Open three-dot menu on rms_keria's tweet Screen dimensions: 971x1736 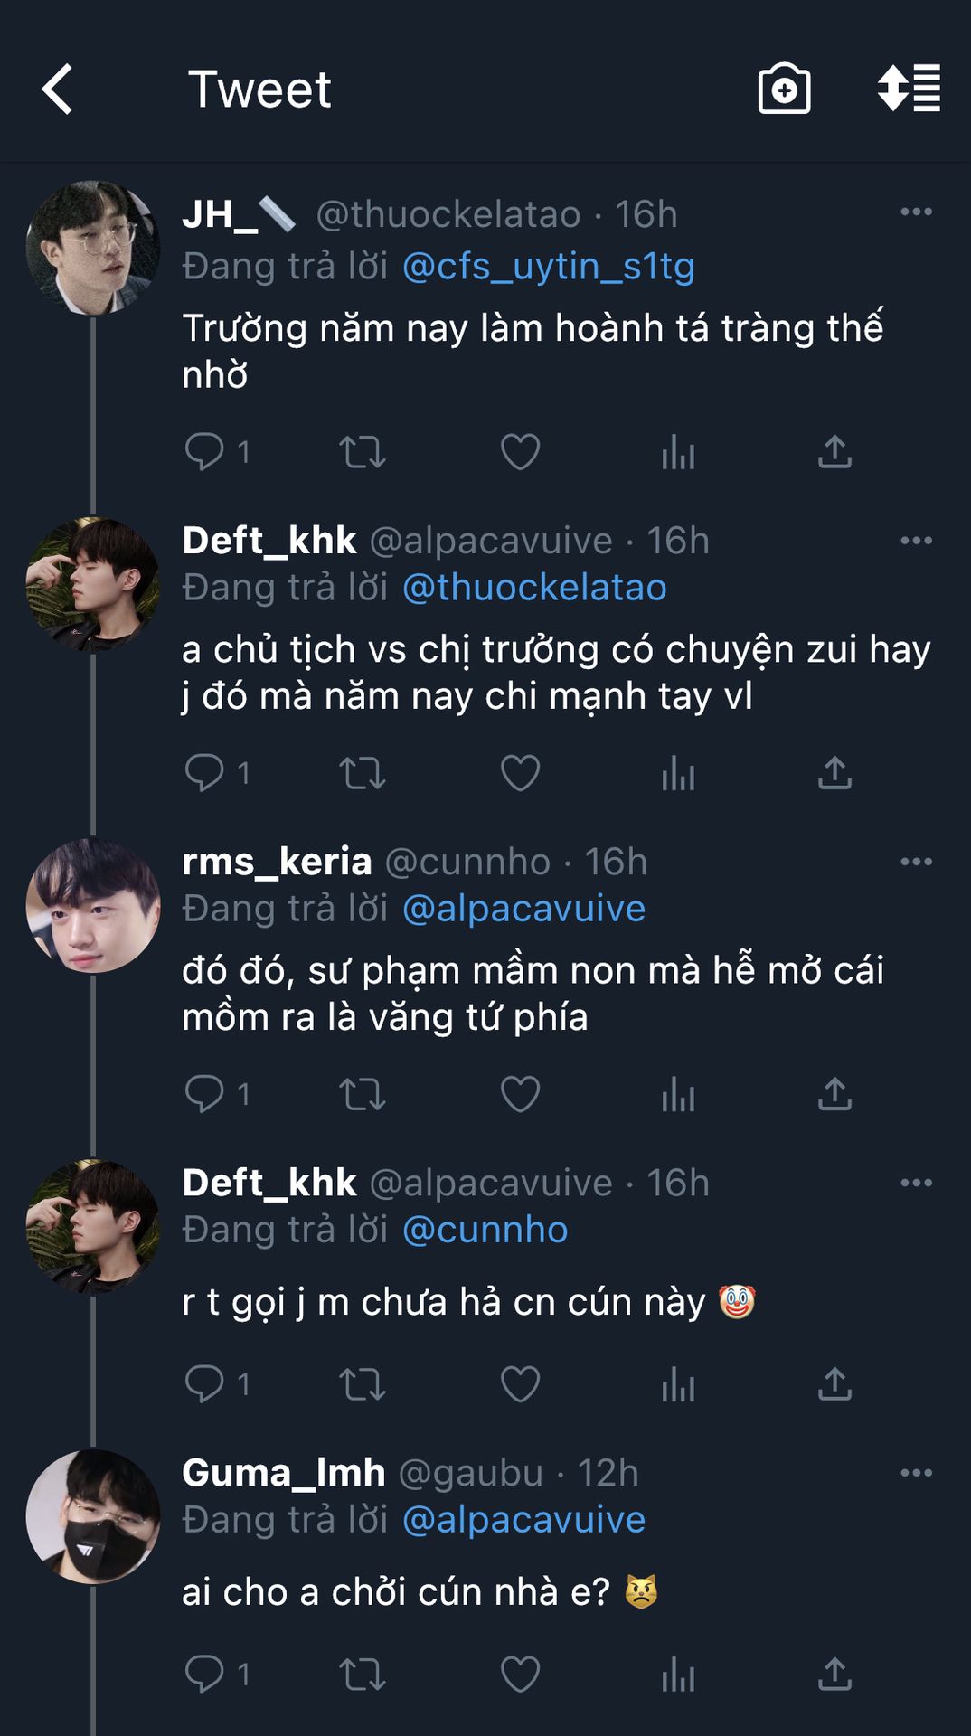(916, 862)
